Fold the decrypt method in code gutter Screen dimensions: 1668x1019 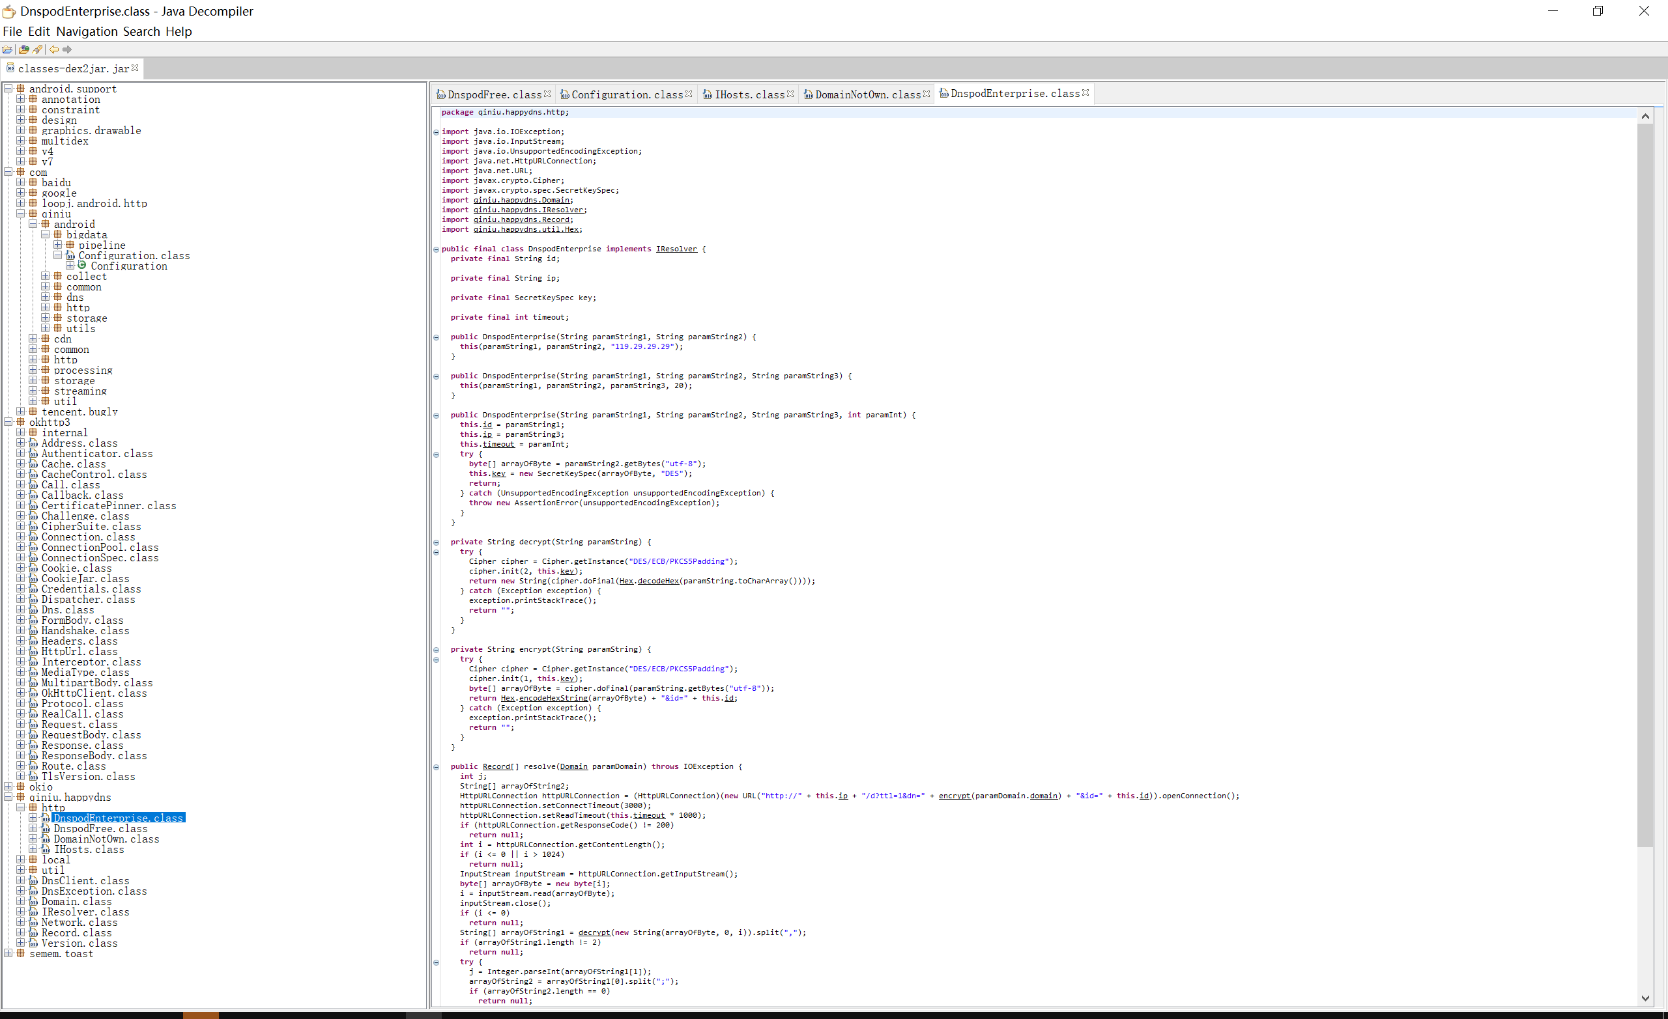436,542
